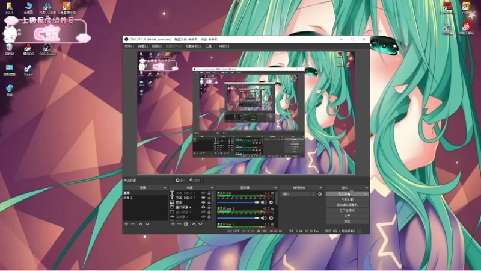Show the 窗口采集 3 source with eye icon
Screen dimensions: 481x271
(203, 212)
